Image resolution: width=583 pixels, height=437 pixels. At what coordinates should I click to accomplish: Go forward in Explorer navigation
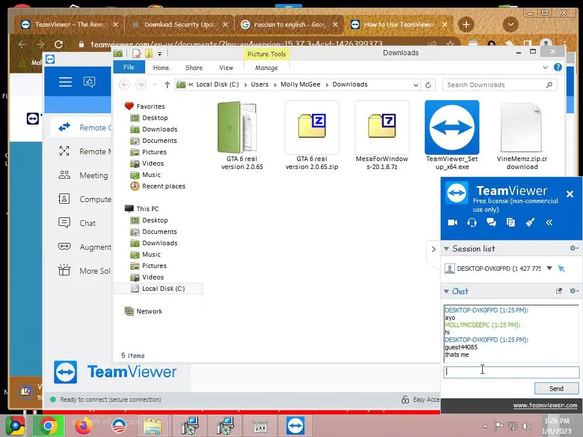click(x=141, y=85)
